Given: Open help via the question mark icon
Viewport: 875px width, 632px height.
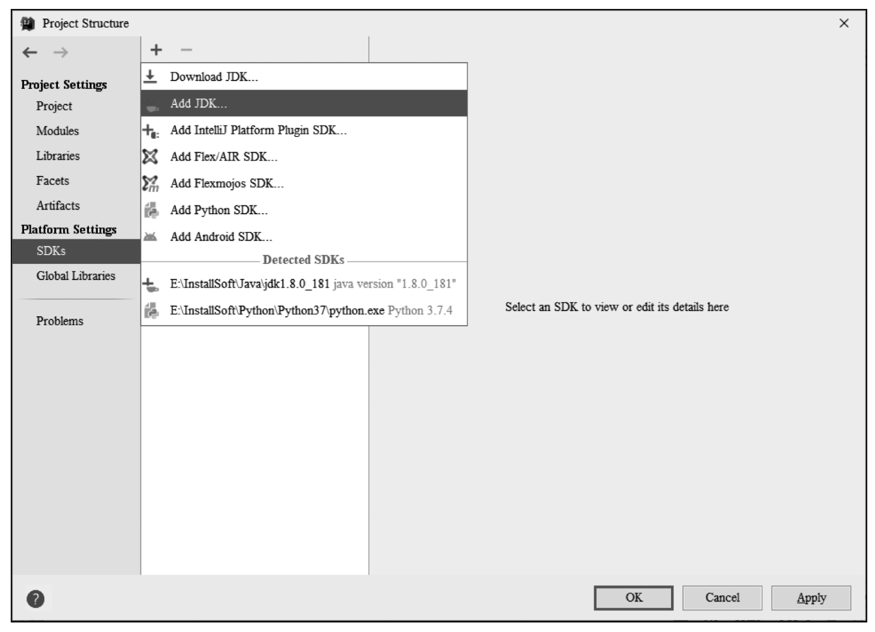Looking at the screenshot, I should click(x=35, y=599).
